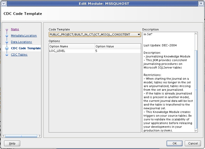Close the Edit Module dialog
The image size is (205, 149).
[201, 3]
